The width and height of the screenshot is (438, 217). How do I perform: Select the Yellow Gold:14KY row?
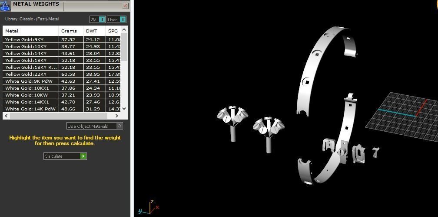(61, 53)
